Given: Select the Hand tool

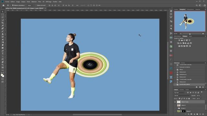Looking at the screenshot, I should [3, 62].
